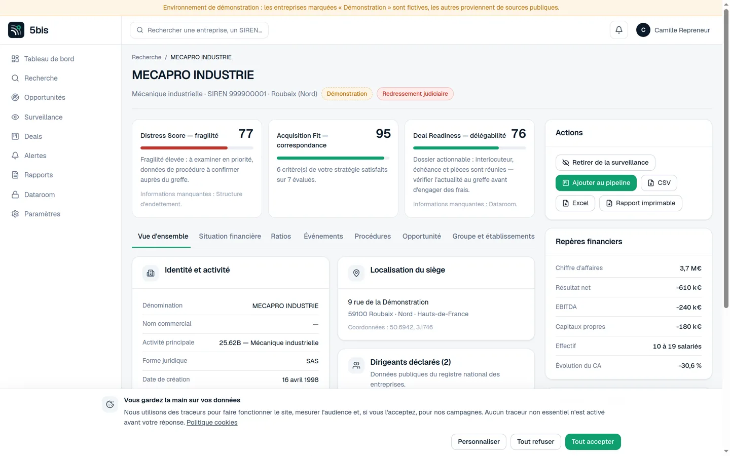Click the Alertes bell icon in sidebar

(x=15, y=156)
